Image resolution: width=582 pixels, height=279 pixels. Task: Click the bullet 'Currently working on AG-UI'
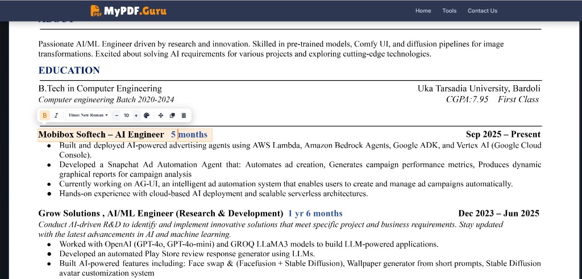[x=286, y=184]
